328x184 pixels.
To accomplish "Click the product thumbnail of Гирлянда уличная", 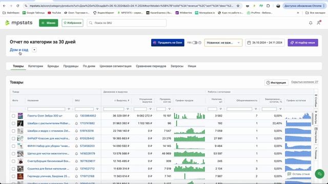I will [20, 176].
